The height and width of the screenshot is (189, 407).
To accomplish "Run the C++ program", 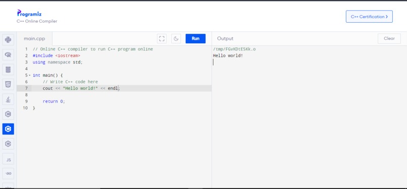I will [195, 39].
